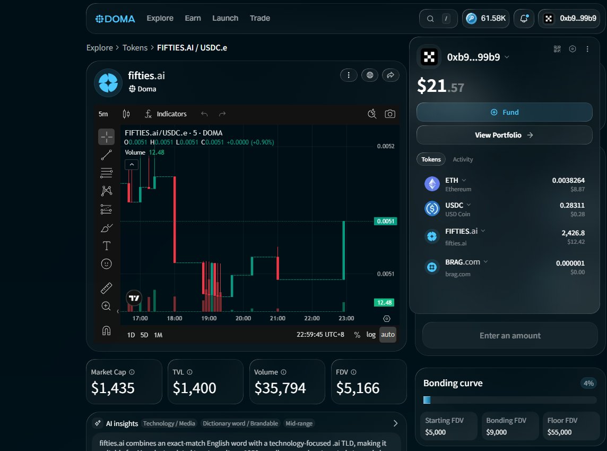Go to Explore breadcrumb link
The height and width of the screenshot is (451, 607).
[100, 48]
